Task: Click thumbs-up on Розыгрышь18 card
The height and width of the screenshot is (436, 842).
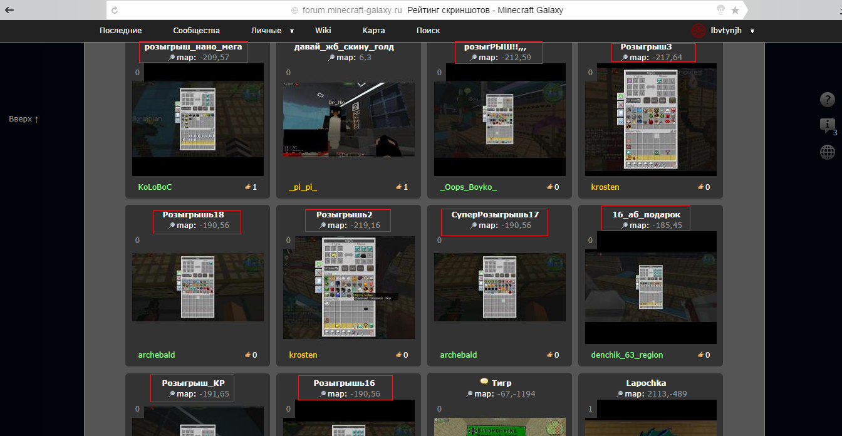Action: [x=247, y=355]
